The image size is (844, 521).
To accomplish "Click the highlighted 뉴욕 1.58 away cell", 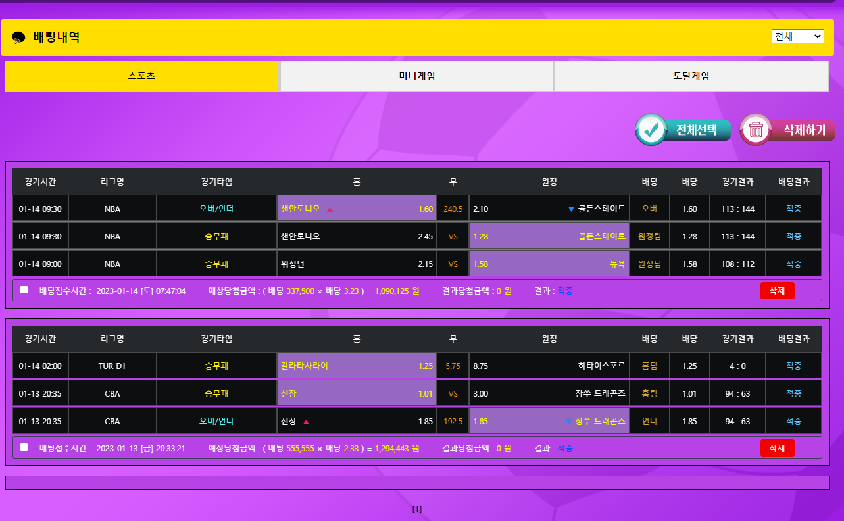I will pos(549,264).
